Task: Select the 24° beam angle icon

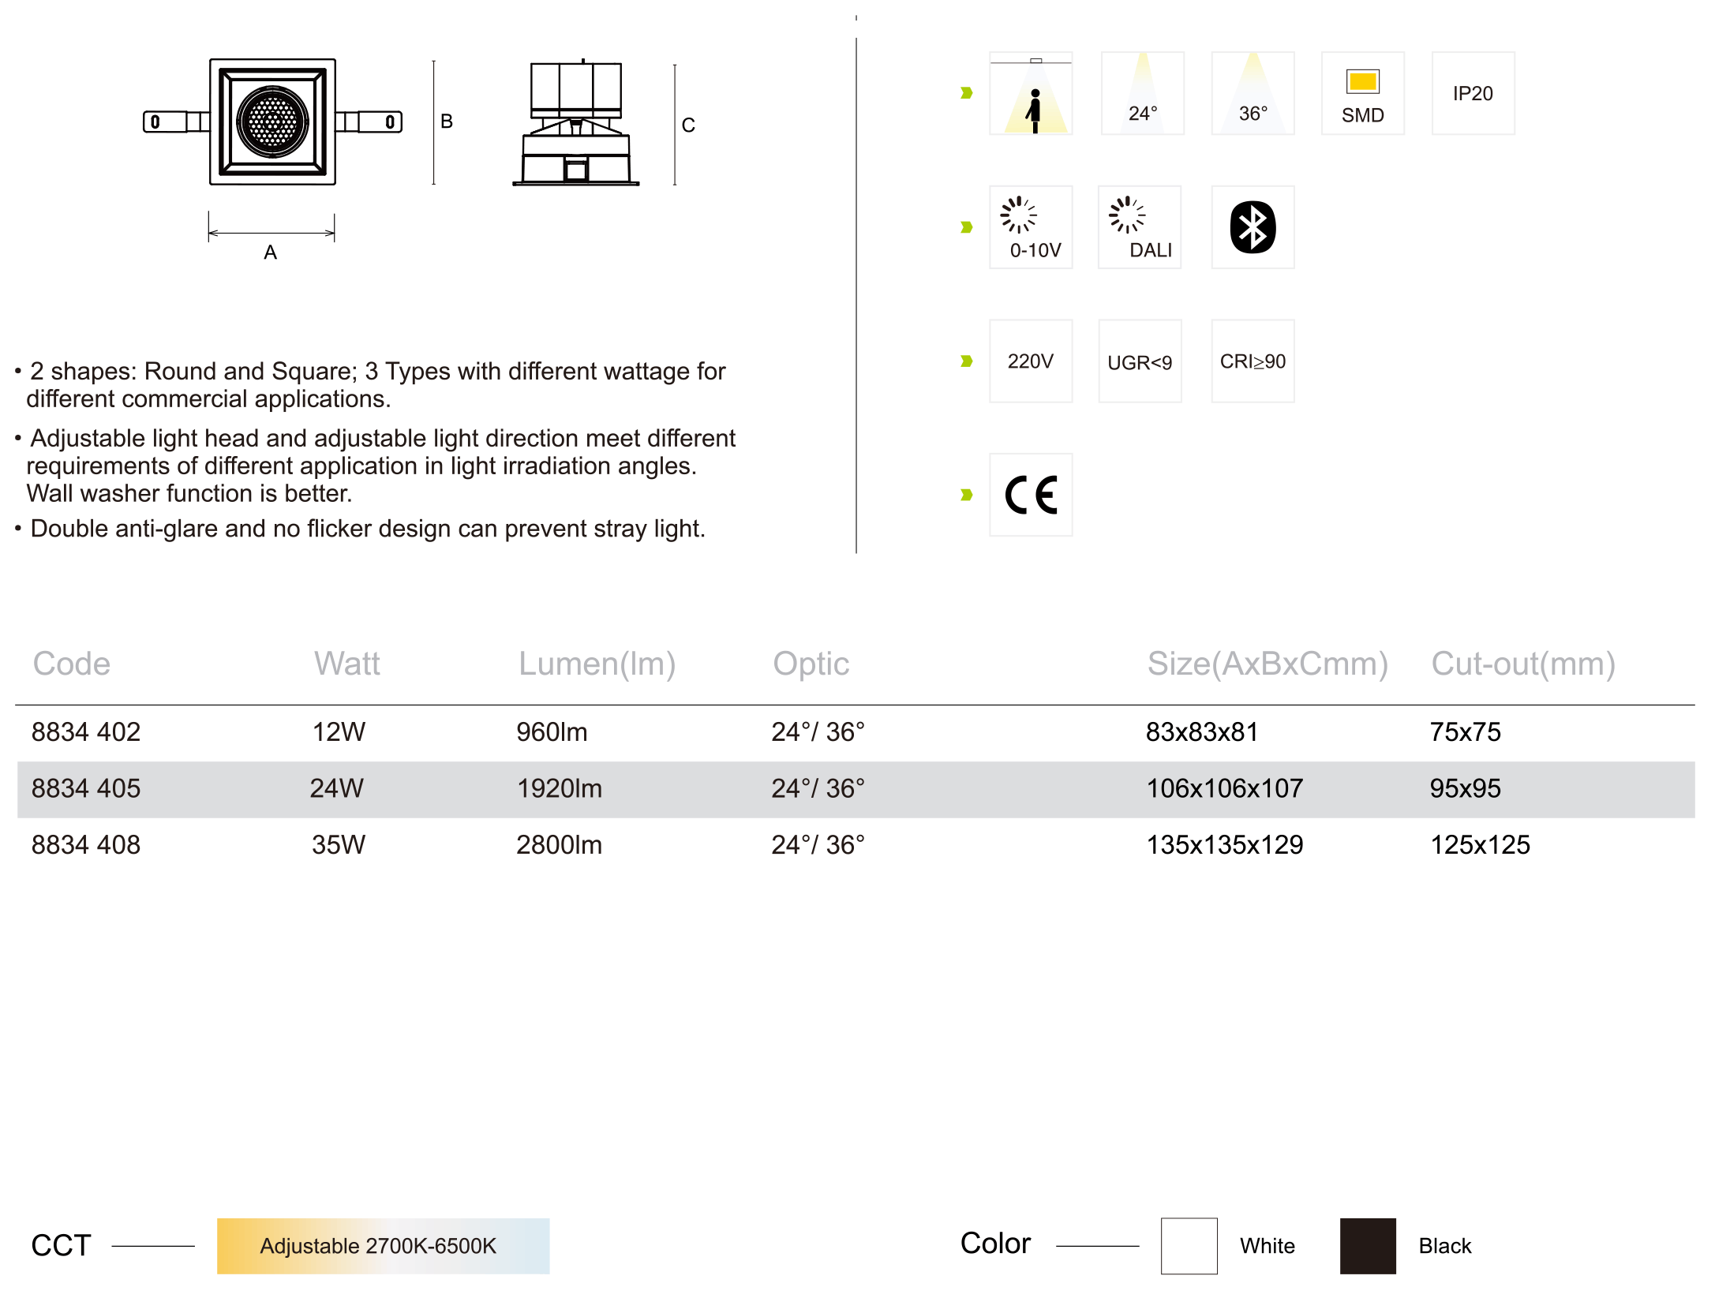Action: click(x=1142, y=94)
